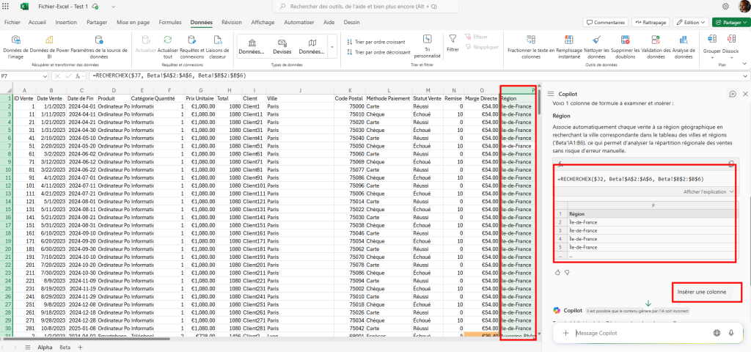Click Insérer une colonne button

click(x=702, y=292)
